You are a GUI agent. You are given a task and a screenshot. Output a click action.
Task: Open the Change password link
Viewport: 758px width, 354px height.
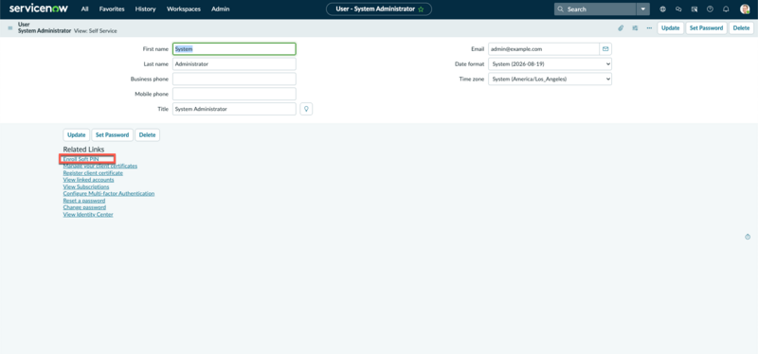[x=84, y=207]
